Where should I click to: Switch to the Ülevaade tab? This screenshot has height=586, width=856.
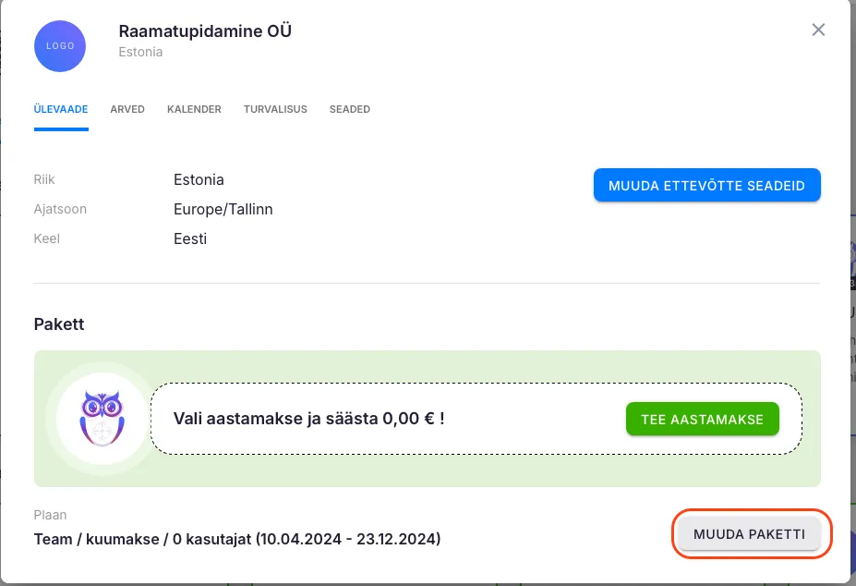pos(61,109)
